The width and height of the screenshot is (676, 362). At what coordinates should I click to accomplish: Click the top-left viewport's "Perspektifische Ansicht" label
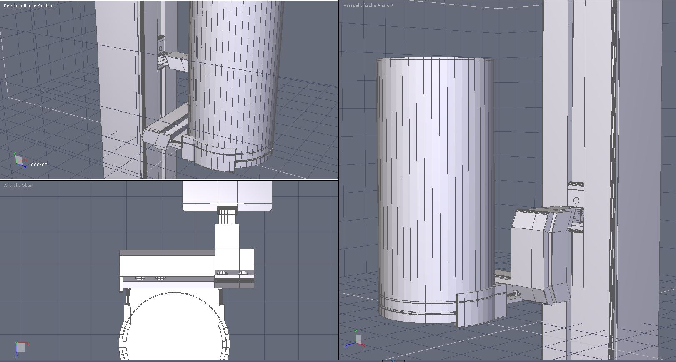click(29, 6)
